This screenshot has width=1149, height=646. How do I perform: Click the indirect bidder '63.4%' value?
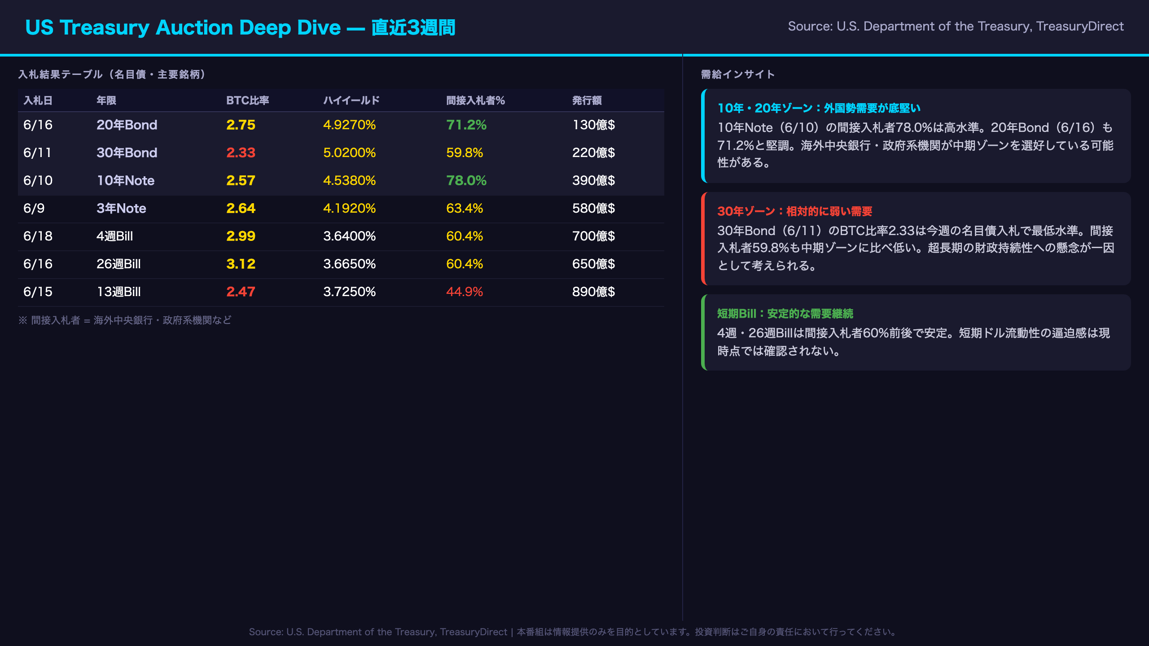465,208
